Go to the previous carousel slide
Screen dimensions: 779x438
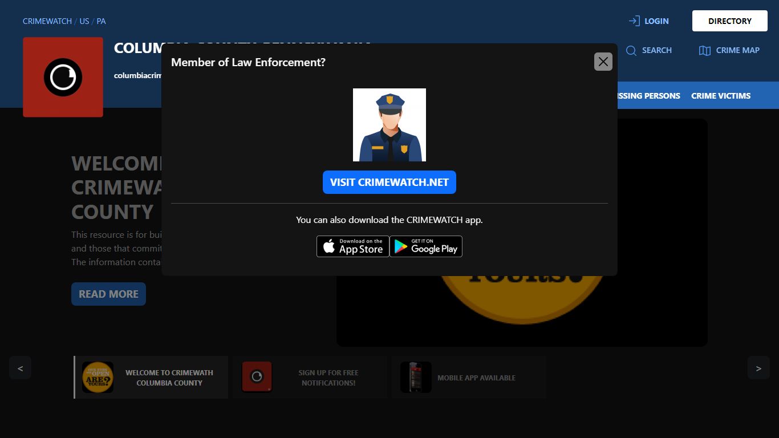(20, 368)
